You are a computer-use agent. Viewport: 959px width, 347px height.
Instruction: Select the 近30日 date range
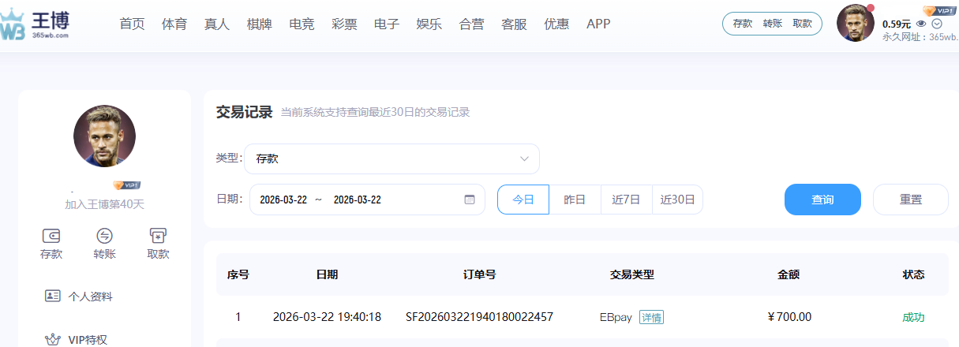677,200
